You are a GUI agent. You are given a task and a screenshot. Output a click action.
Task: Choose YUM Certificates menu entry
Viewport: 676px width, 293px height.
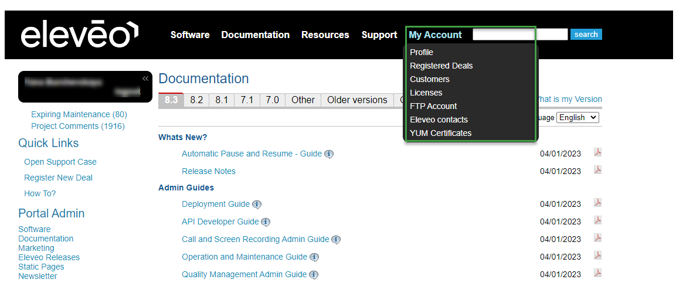click(x=440, y=133)
